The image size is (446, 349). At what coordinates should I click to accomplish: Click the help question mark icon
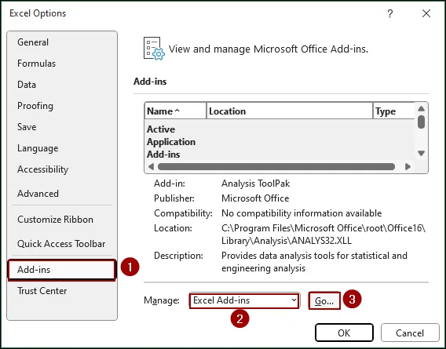click(x=390, y=13)
